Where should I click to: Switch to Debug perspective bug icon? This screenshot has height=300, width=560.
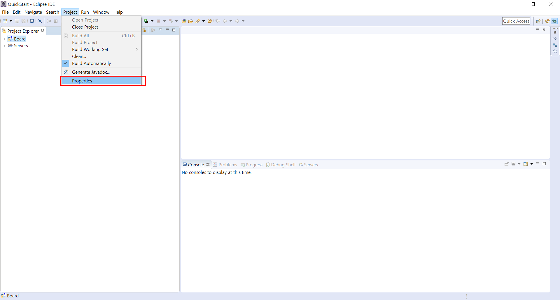tap(555, 21)
